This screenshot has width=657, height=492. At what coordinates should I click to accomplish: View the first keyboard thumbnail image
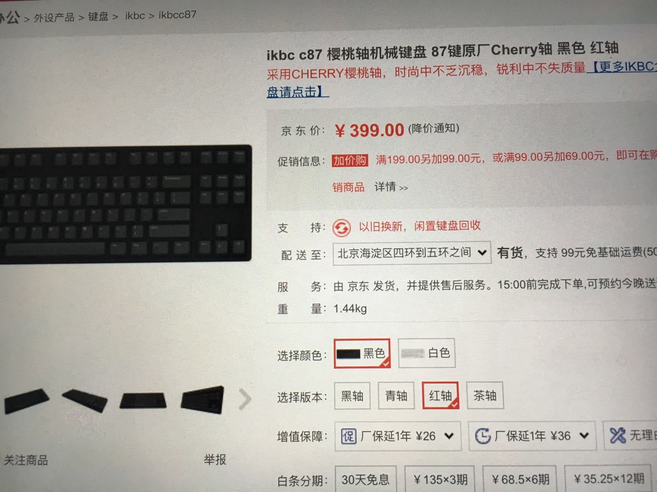click(27, 400)
